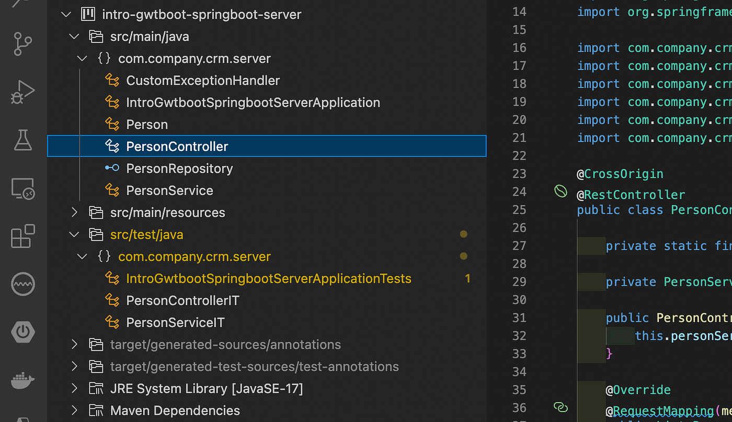Open PersonServiceIT test class
732x422 pixels.
175,322
